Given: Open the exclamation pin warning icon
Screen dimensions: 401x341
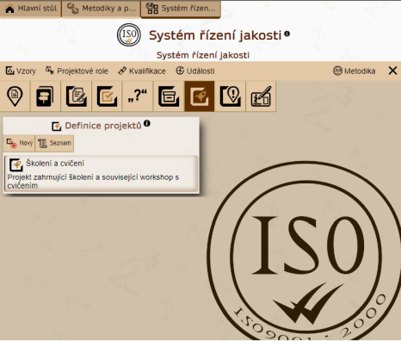Looking at the screenshot, I should click(x=230, y=96).
